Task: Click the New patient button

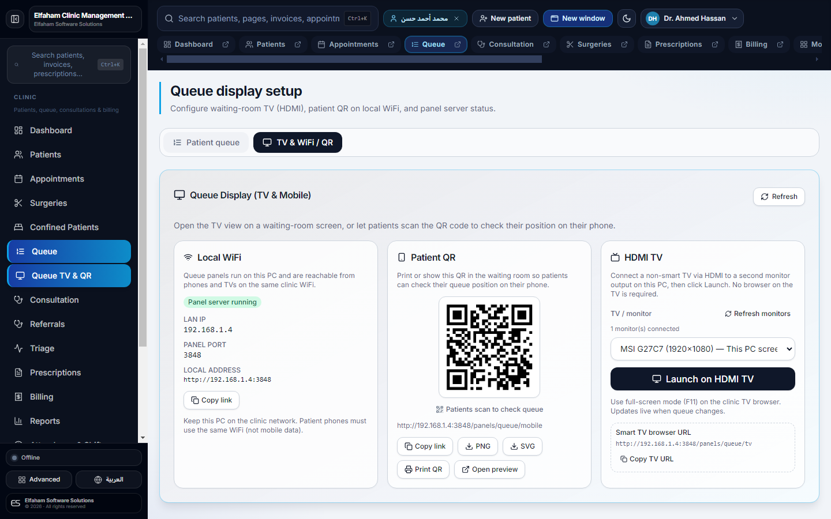Action: pos(506,18)
